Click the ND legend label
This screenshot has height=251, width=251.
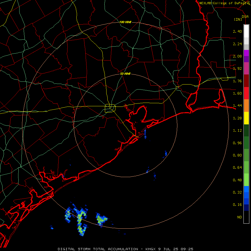[x=240, y=217]
